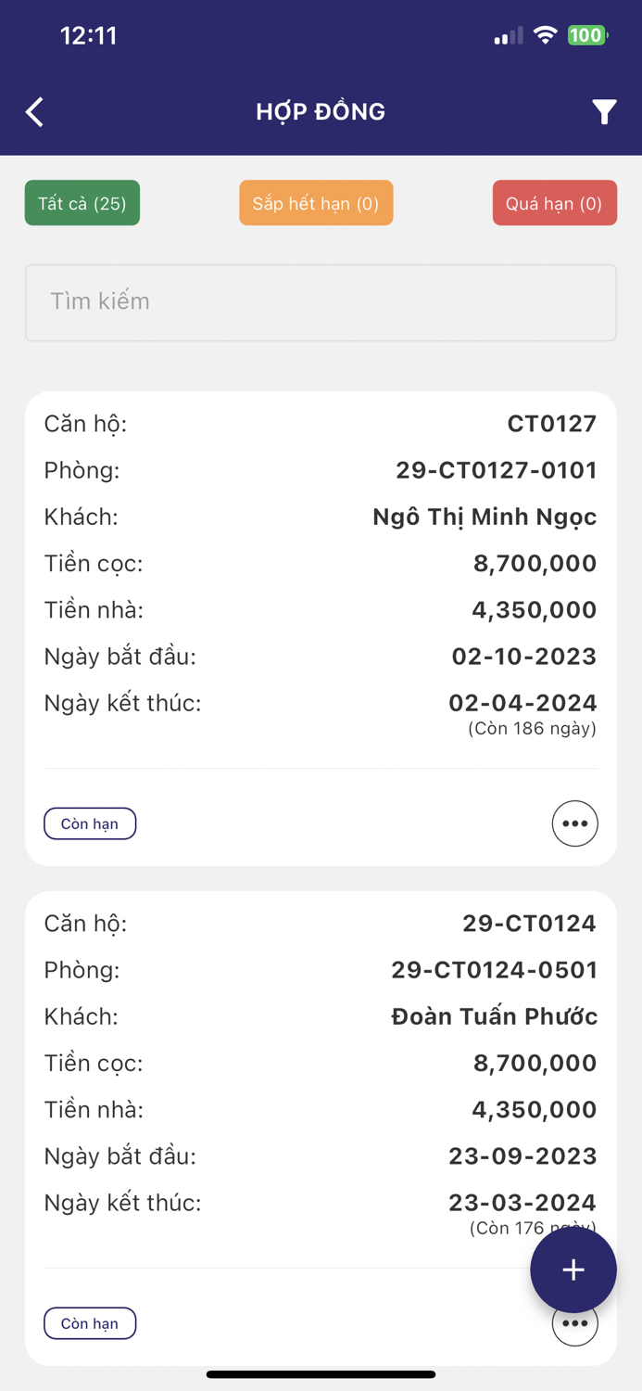
Task: Select the Sắp hết hạn (0) filter
Action: pyautogui.click(x=316, y=202)
